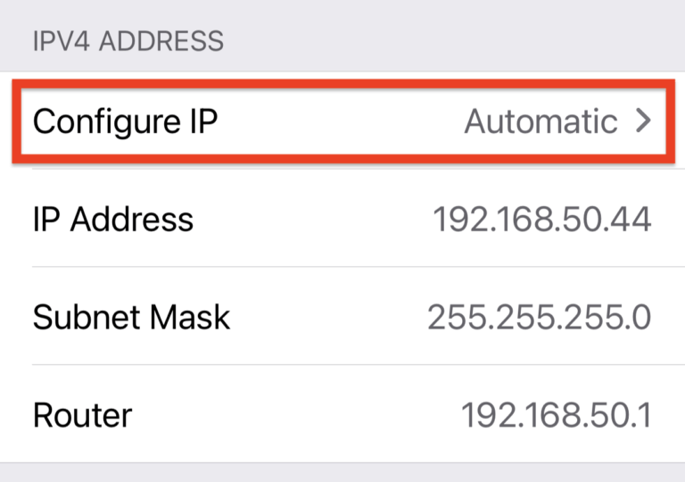
Task: Tap empty space in the Configure IP row
Action: click(x=339, y=121)
